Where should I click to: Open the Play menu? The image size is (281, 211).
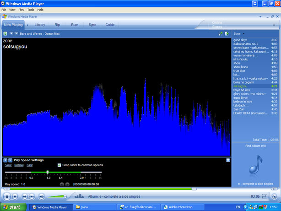[x=21, y=10]
